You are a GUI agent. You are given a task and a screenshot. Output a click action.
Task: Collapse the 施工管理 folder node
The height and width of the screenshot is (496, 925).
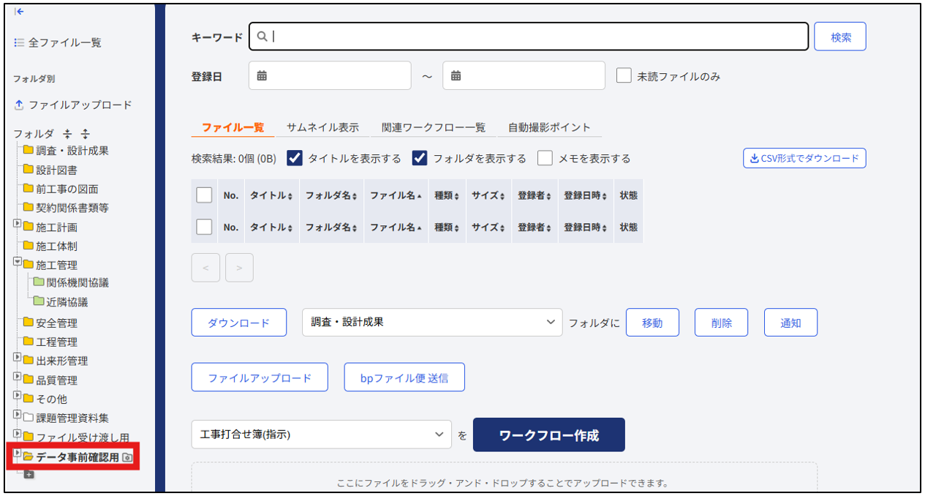[18, 261]
